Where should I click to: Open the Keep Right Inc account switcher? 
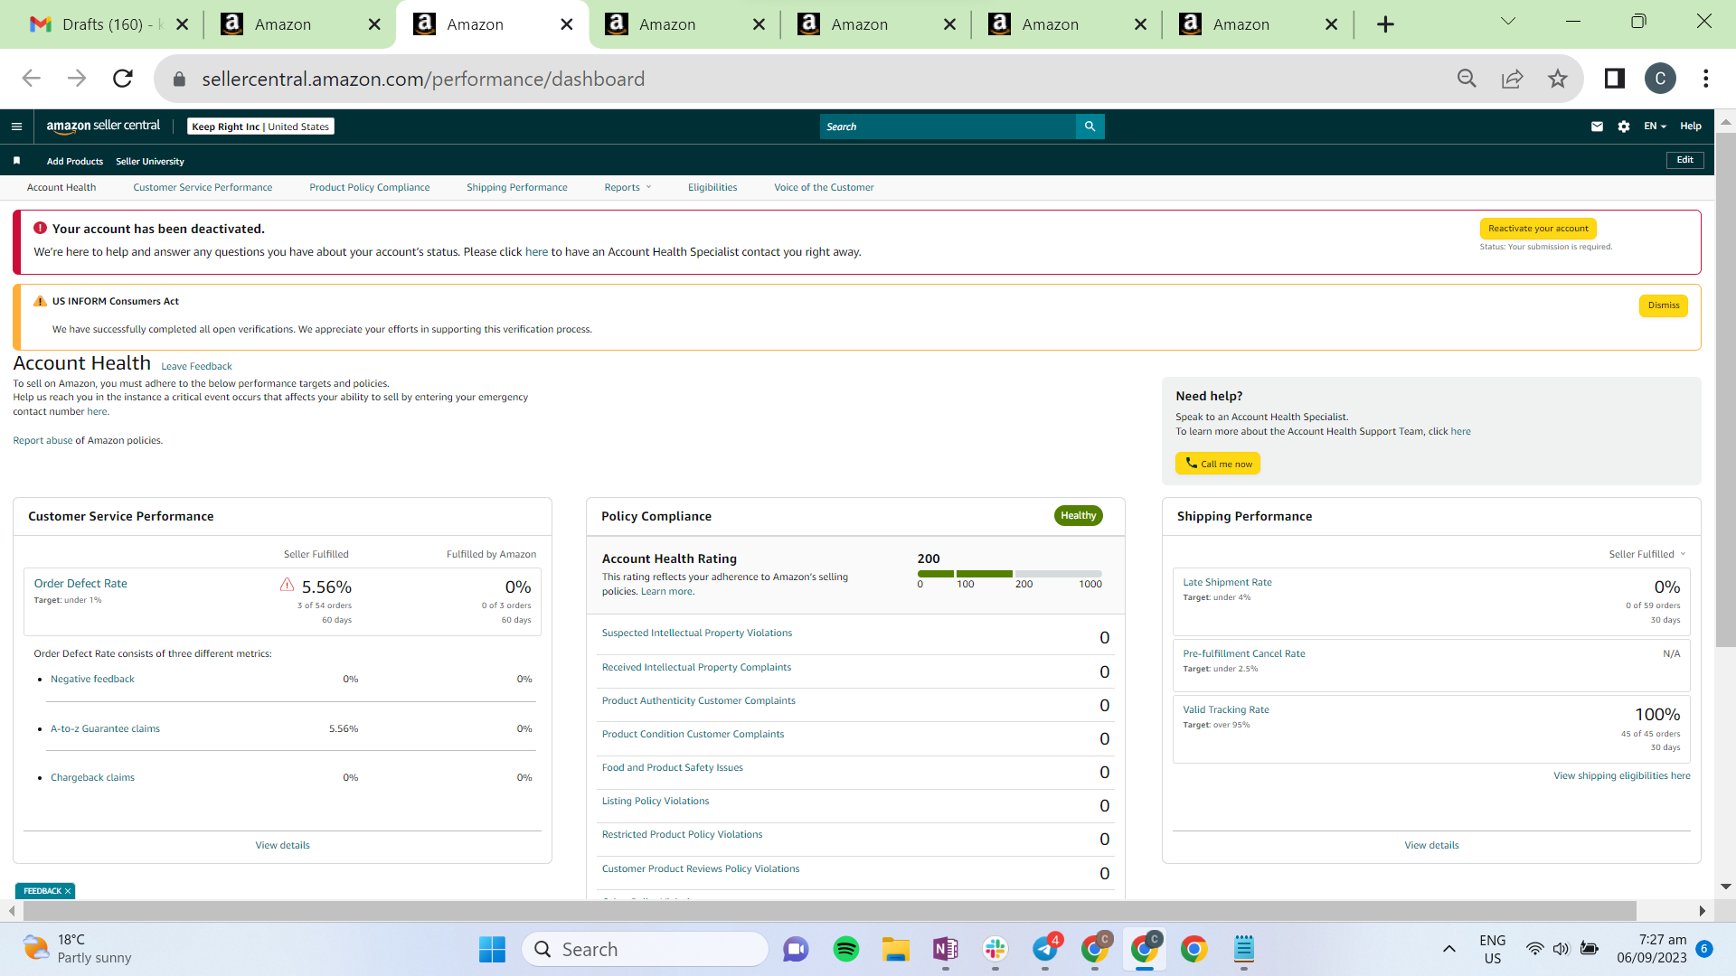[x=260, y=127]
